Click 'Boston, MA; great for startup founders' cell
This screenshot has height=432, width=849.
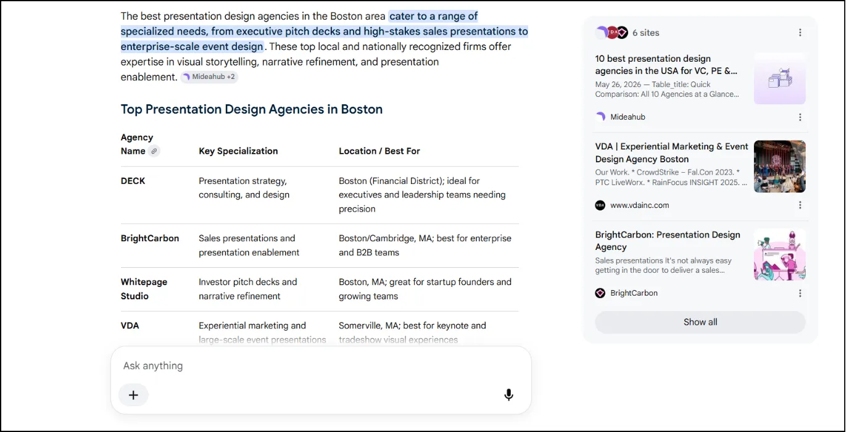(425, 289)
